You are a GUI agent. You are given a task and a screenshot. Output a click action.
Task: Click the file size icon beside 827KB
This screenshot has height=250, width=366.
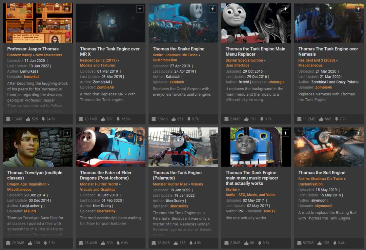tap(299, 243)
